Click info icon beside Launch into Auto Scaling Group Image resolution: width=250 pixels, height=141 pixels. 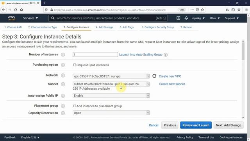point(166,55)
